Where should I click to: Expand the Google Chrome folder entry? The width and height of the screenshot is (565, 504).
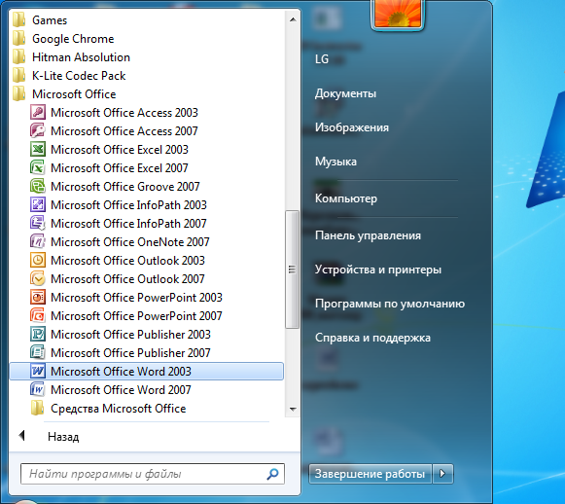pyautogui.click(x=73, y=39)
